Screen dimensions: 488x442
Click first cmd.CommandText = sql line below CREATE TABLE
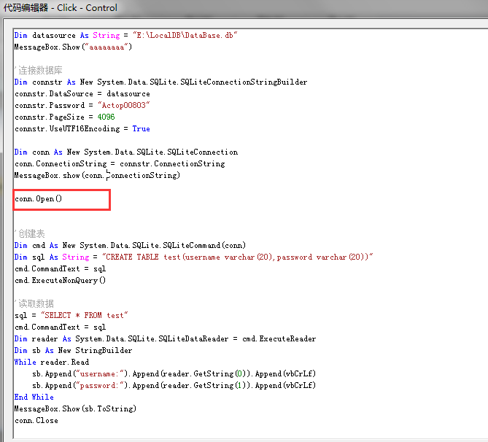click(x=60, y=268)
